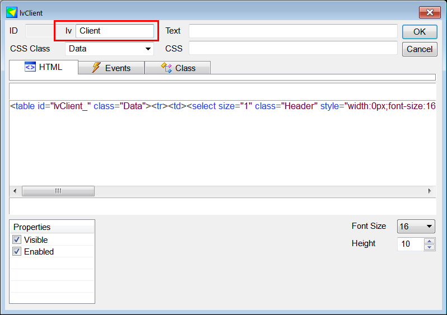
Task: Decrease Height with the down arrow
Action: (x=429, y=247)
